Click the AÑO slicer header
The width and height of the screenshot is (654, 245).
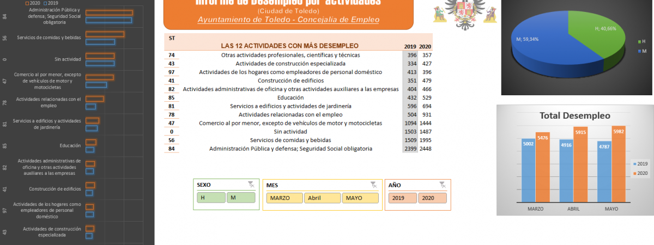395,185
